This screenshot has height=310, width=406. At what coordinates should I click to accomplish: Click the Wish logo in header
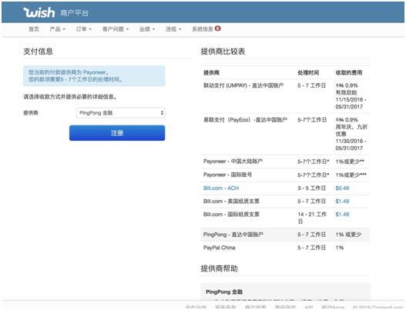[39, 12]
